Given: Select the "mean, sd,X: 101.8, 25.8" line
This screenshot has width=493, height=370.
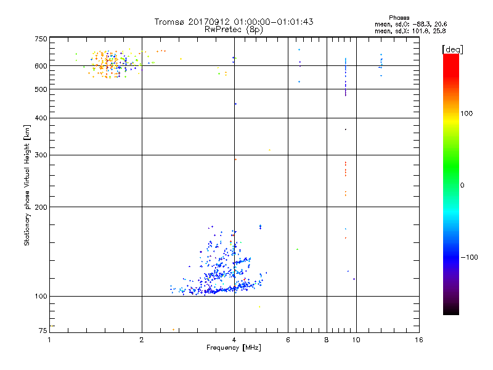Looking at the screenshot, I should click(410, 31).
